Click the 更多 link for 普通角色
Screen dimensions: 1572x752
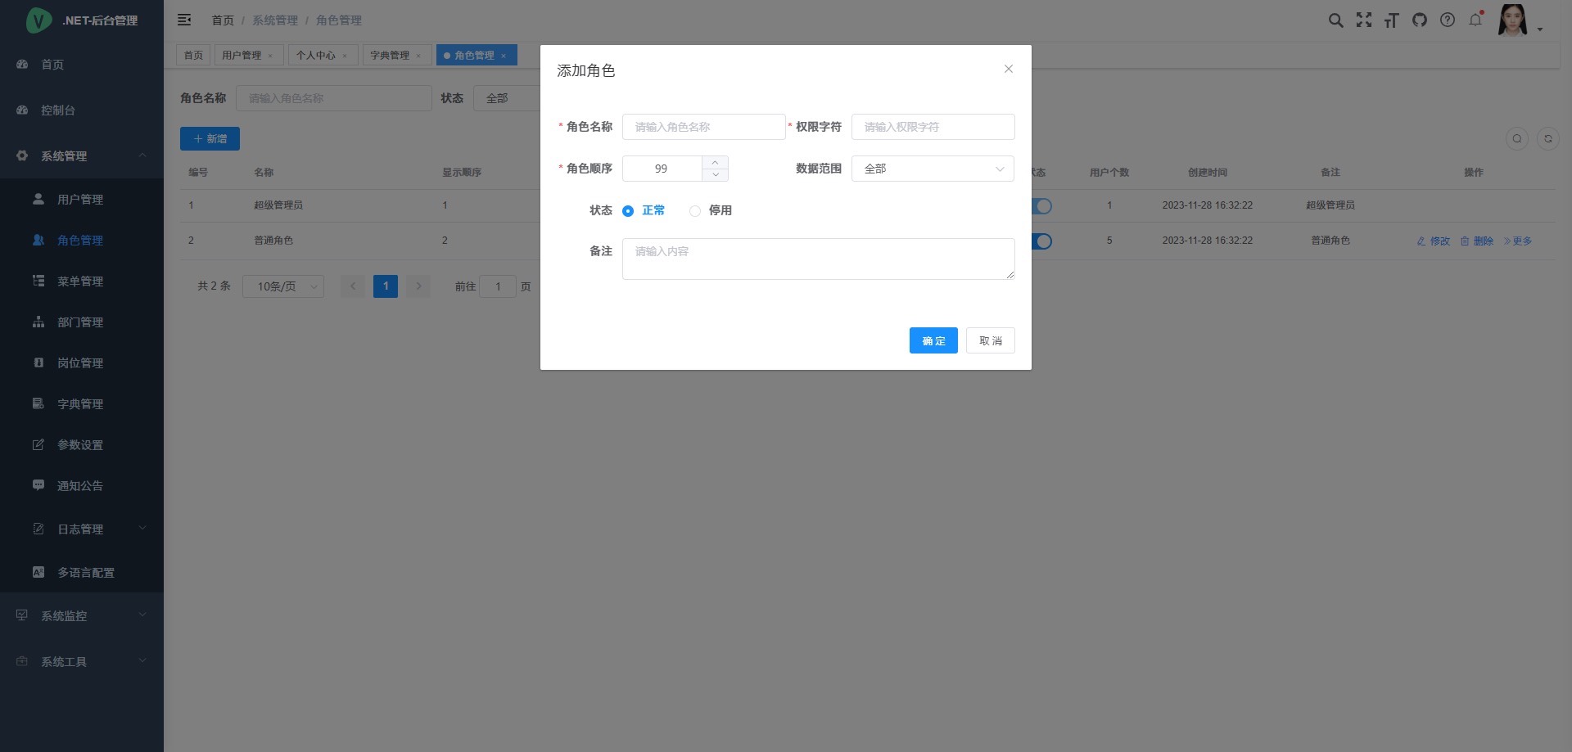1518,241
